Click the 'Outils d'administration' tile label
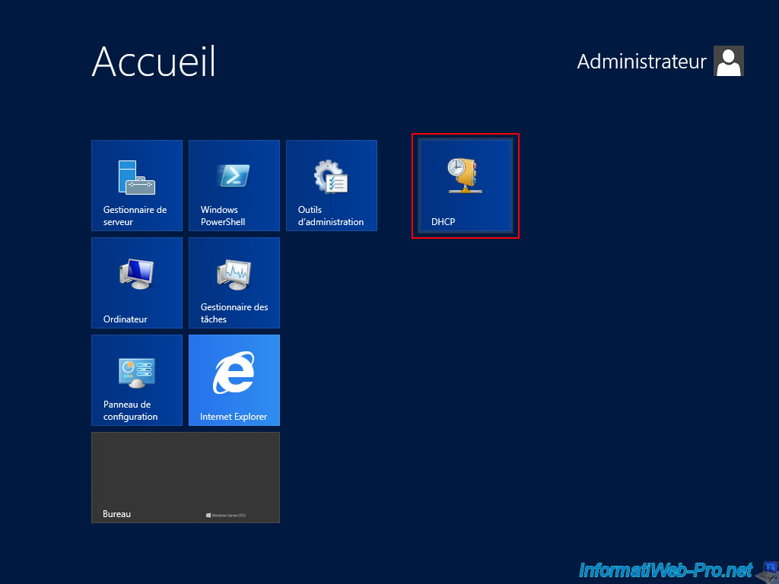This screenshot has height=584, width=779. (x=331, y=216)
